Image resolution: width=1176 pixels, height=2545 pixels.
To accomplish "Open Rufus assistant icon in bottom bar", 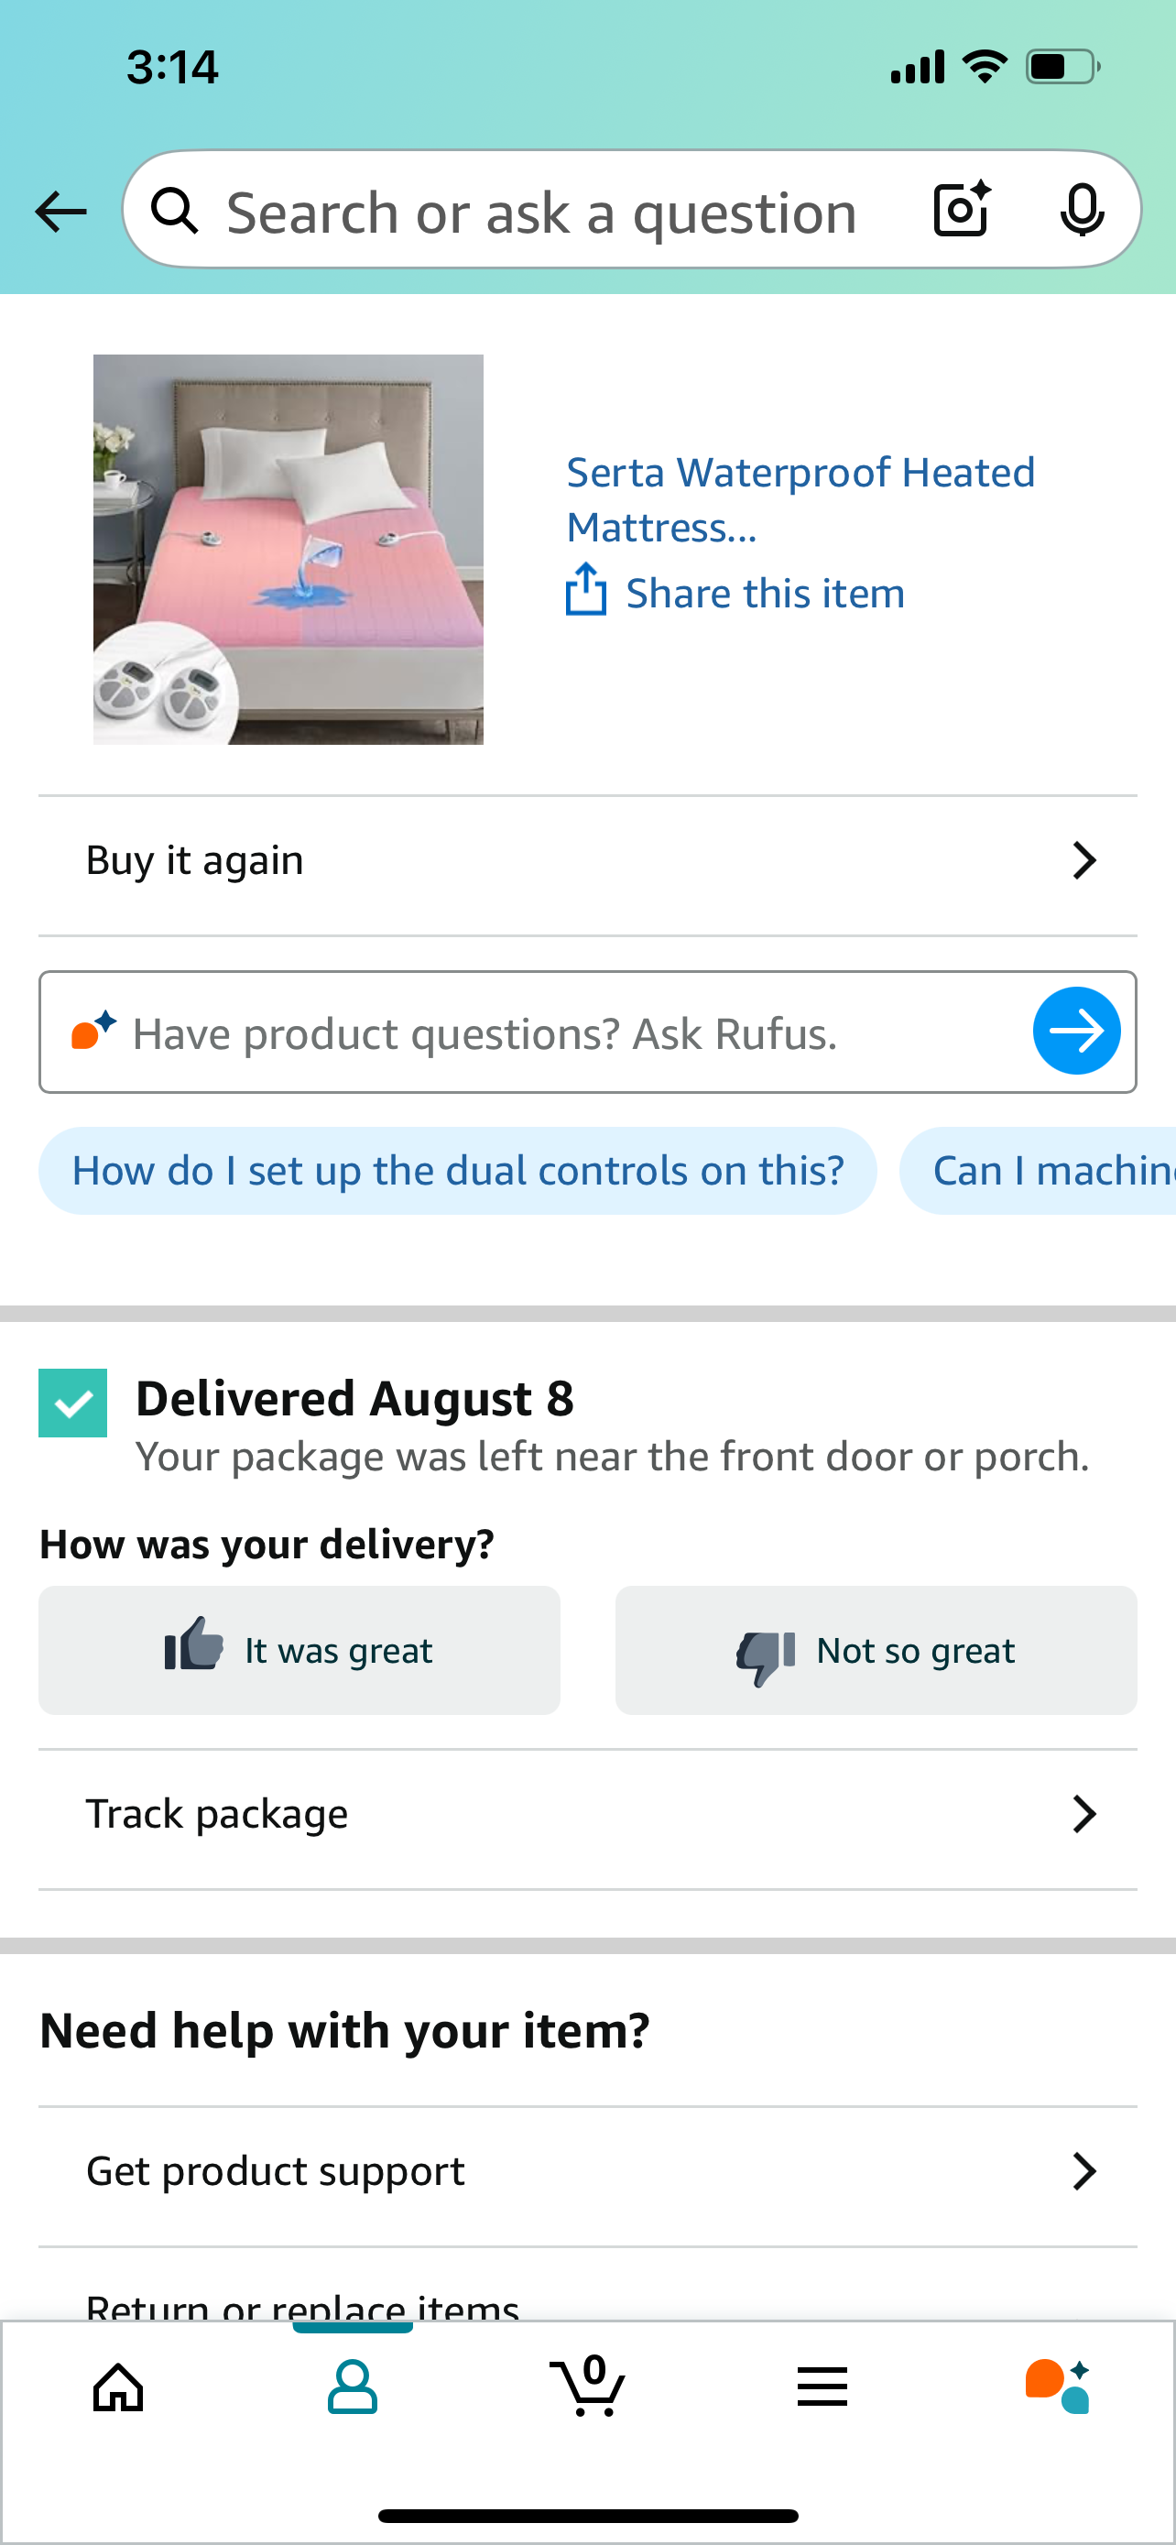I will [x=1058, y=2387].
